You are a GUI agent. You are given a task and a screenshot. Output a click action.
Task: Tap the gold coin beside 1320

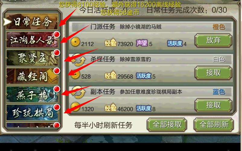(x=75, y=107)
